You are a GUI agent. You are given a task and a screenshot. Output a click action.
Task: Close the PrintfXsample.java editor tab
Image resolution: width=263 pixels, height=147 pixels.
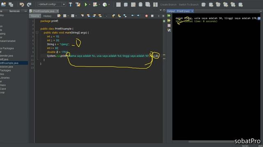[58, 11]
